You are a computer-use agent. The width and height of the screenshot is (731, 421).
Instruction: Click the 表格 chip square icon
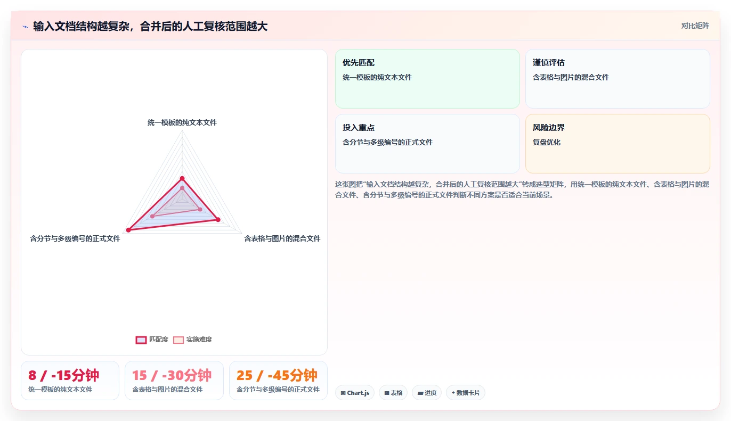pyautogui.click(x=387, y=393)
